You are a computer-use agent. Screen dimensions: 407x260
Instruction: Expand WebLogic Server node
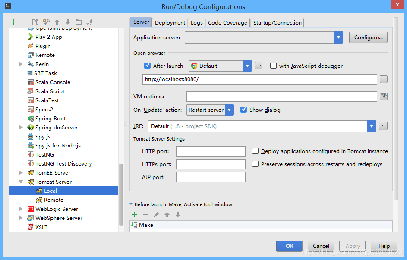(21, 209)
